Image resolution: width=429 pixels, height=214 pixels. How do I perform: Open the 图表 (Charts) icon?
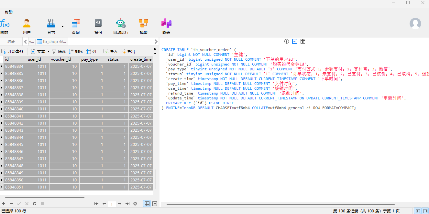point(166,26)
